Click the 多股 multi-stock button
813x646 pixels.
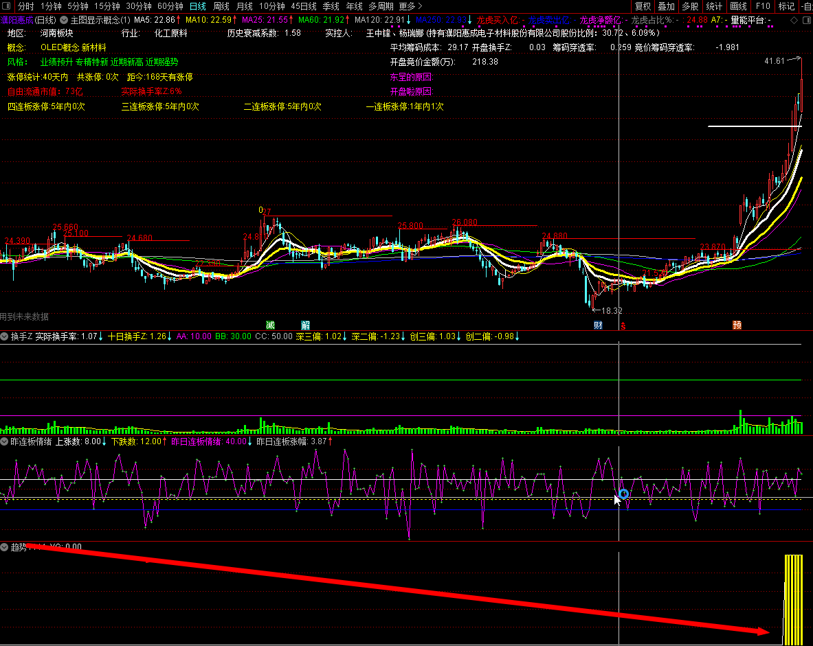[x=690, y=6]
